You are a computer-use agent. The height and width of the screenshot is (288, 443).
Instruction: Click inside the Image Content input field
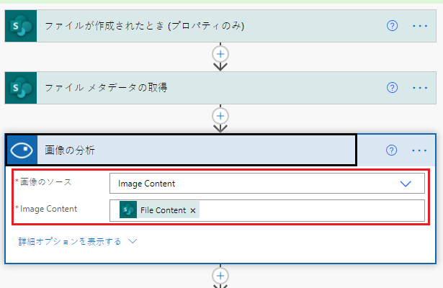(310, 211)
